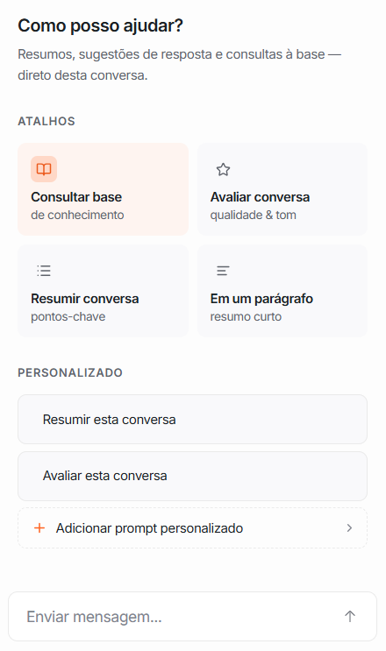386x651 pixels.
Task: Click the Como posso ajudar? heading
Action: (x=101, y=25)
